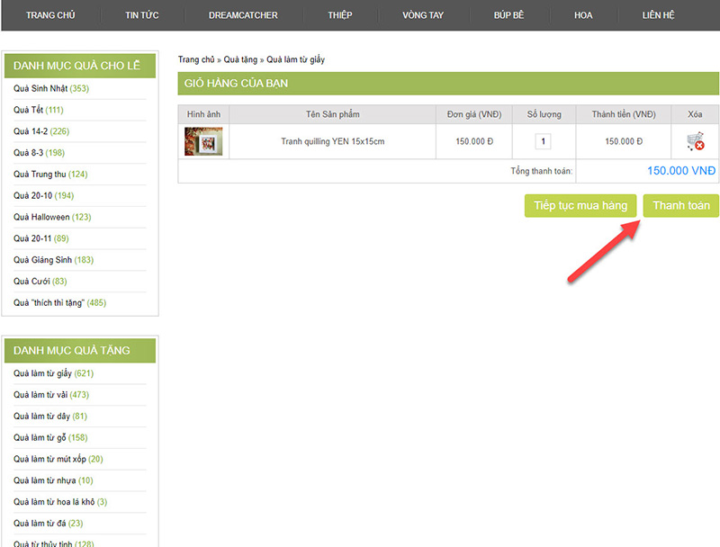Open Quà làm từ giấy (621) sidebar link
The height and width of the screenshot is (547, 720).
(x=53, y=373)
